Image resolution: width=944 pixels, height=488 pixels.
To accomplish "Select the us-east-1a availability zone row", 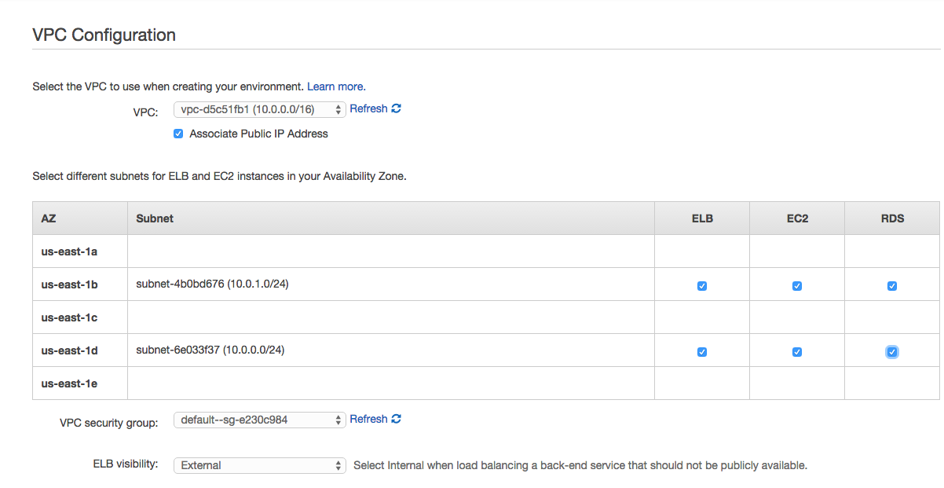I will pos(486,251).
